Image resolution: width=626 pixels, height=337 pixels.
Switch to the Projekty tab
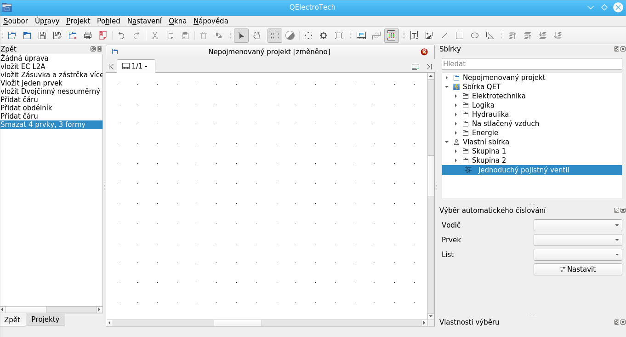(45, 319)
